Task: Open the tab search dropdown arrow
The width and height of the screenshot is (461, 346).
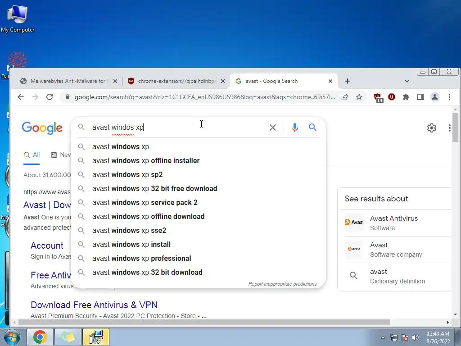Action: tap(407, 81)
